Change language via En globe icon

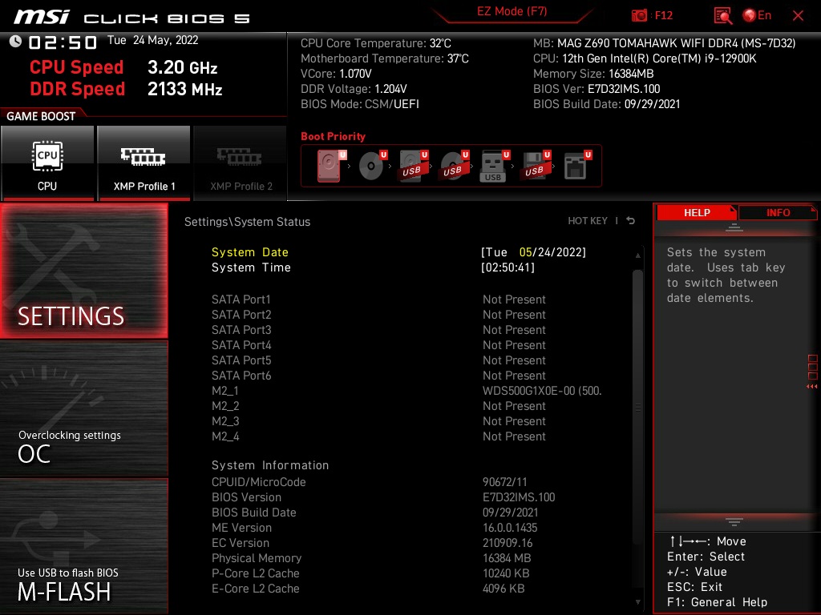point(757,15)
